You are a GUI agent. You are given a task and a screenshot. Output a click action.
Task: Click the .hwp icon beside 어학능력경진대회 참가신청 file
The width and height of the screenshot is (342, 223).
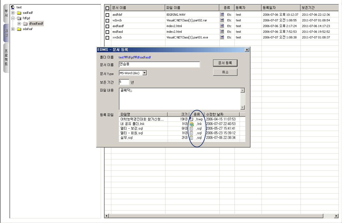click(x=191, y=119)
